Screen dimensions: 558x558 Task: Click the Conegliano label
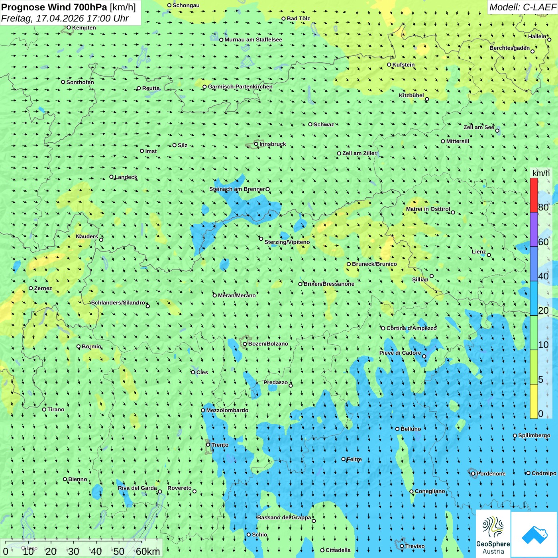[x=430, y=491]
